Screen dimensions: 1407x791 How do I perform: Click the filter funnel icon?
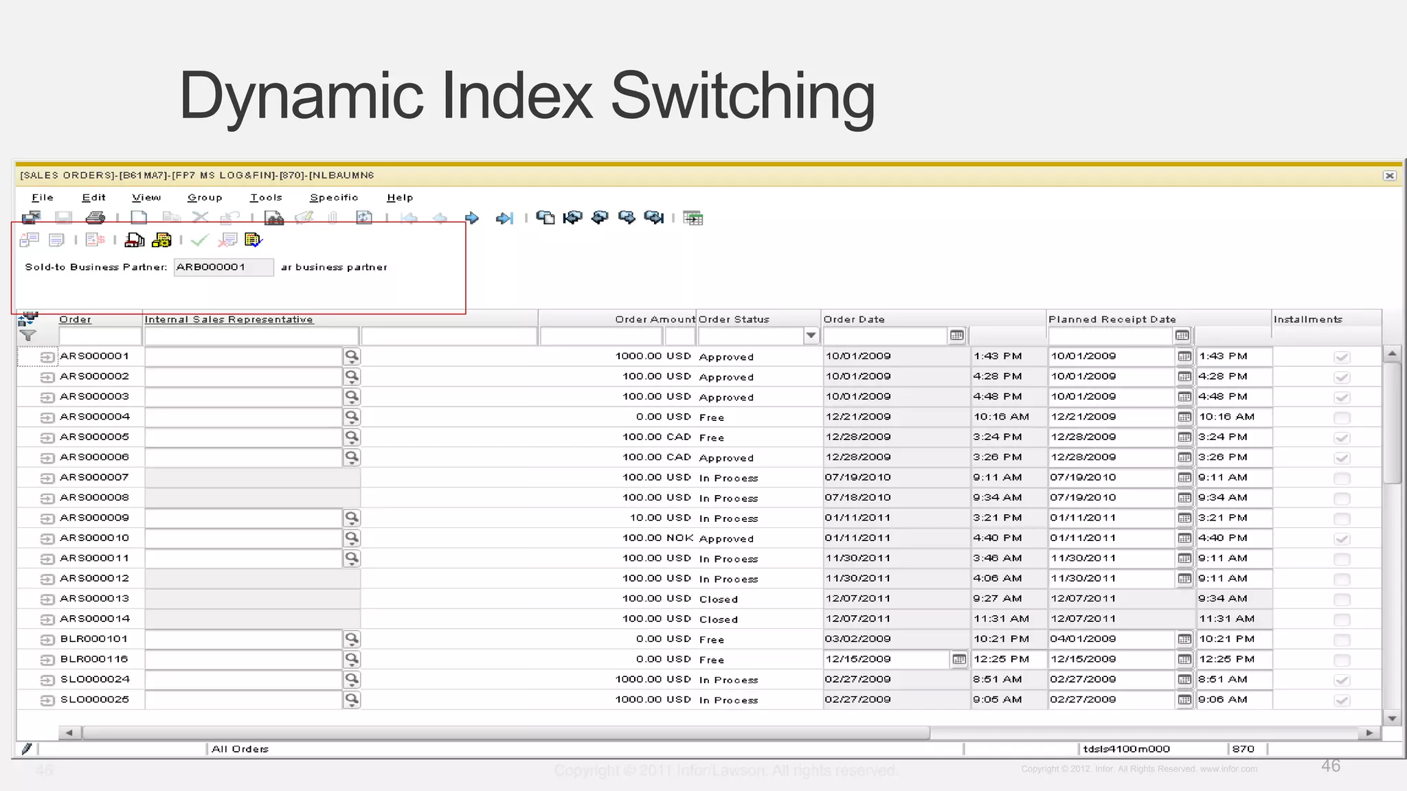(x=27, y=336)
